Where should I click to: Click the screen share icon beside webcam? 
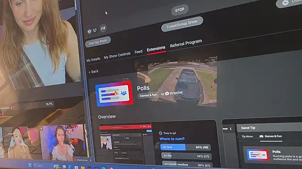95,30
